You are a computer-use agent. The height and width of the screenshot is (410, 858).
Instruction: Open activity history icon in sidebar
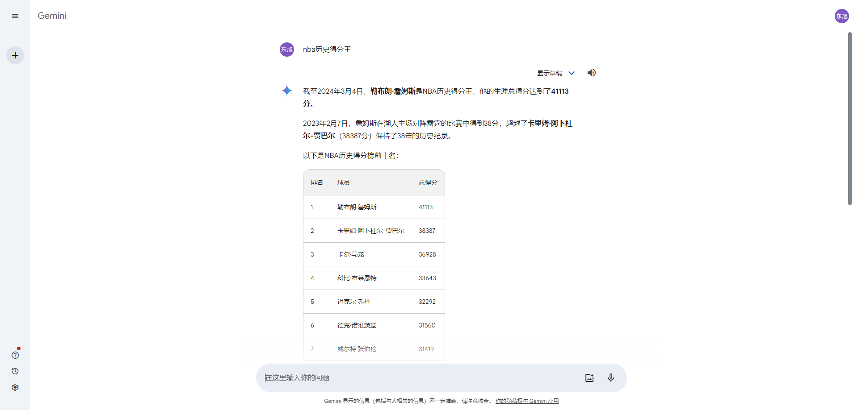tap(15, 371)
